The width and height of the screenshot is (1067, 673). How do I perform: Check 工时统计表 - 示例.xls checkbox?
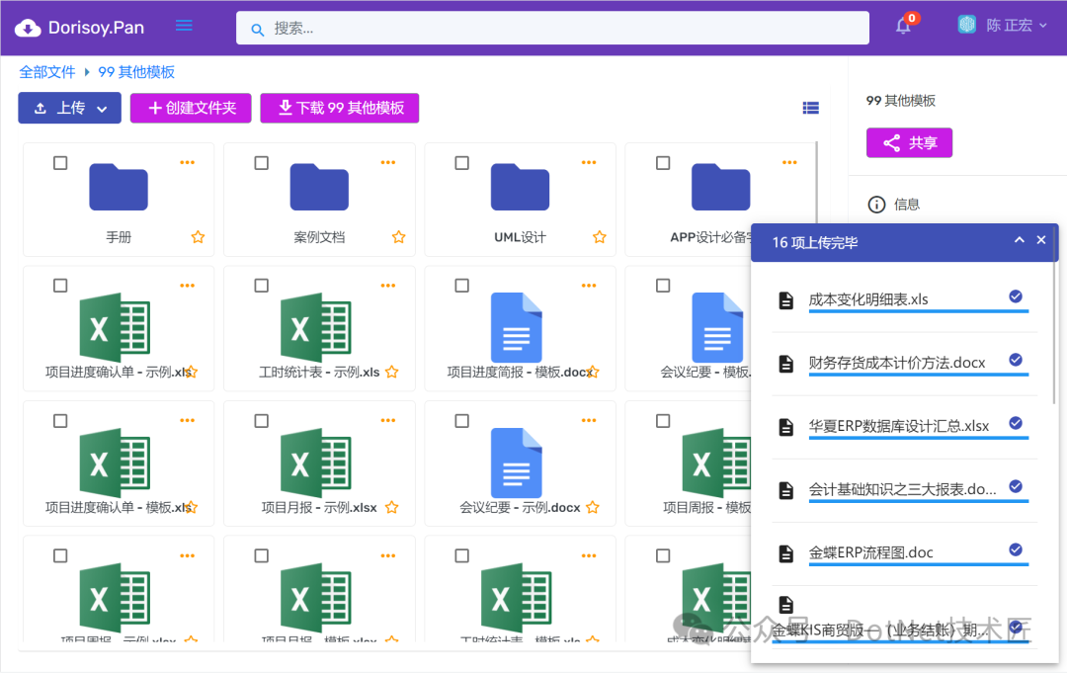click(x=261, y=286)
